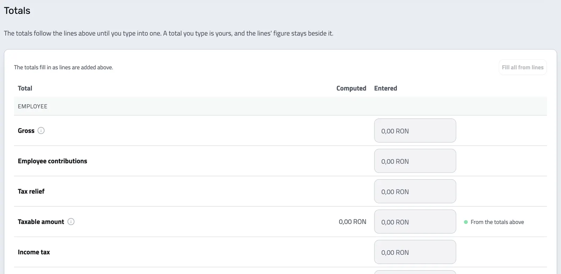561x274 pixels.
Task: Click the Entered column header
Action: click(386, 88)
